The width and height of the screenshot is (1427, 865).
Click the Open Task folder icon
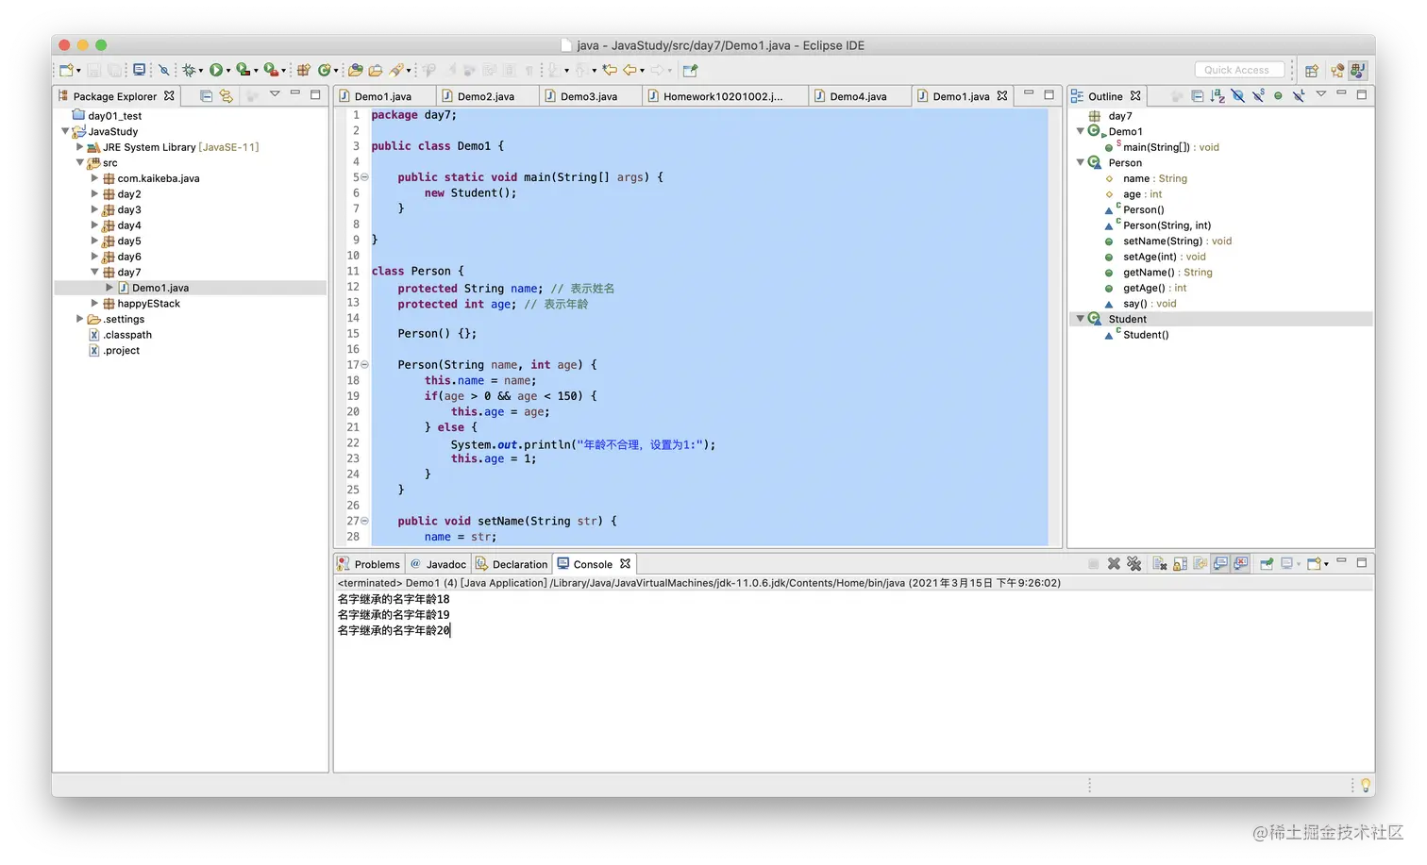pos(376,70)
